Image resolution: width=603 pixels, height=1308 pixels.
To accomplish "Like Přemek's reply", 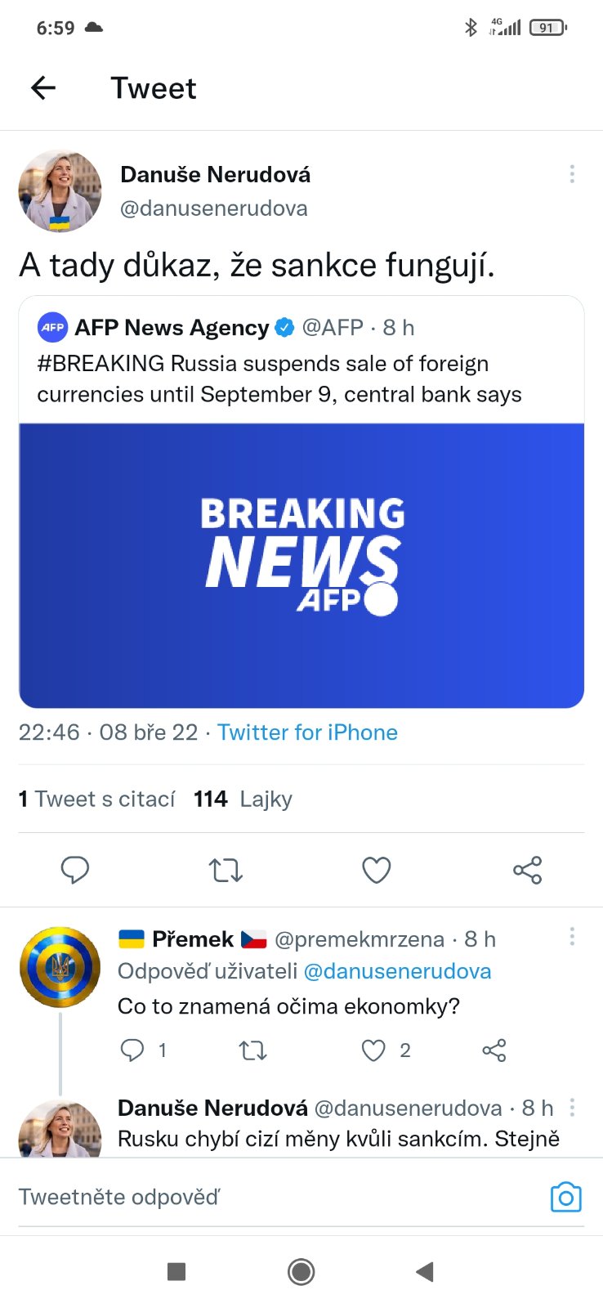I will coord(373,1050).
